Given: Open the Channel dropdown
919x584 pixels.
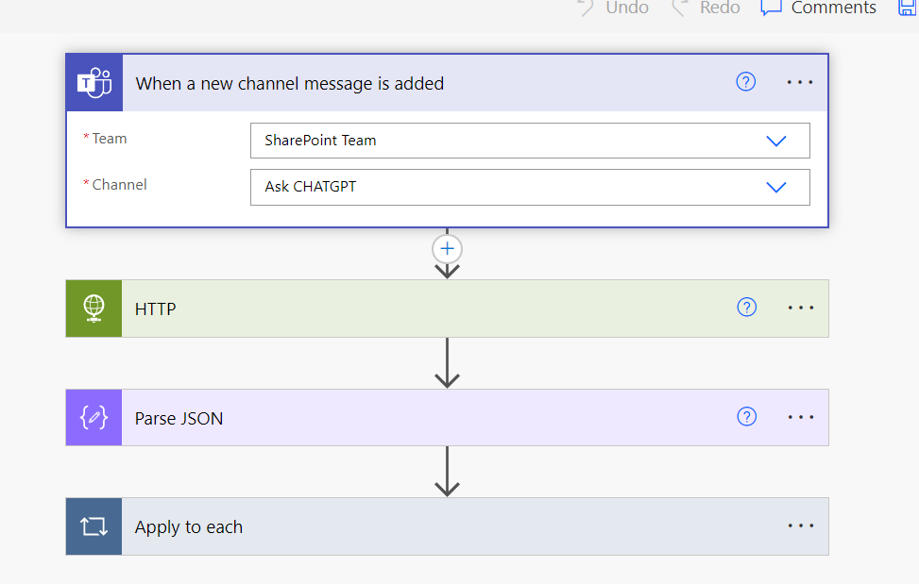Looking at the screenshot, I should (776, 187).
